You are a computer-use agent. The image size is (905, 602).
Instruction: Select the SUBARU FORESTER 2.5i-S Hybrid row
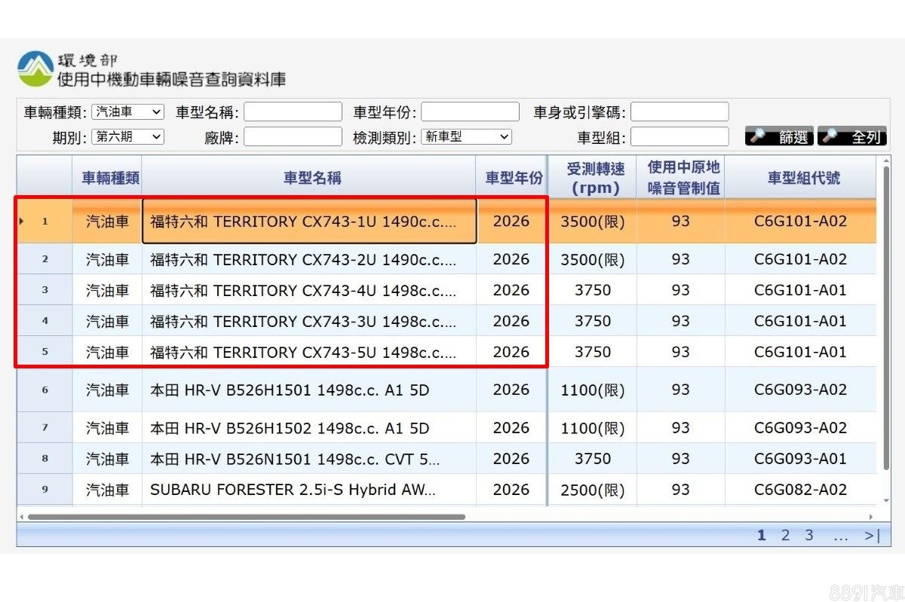[x=293, y=490]
